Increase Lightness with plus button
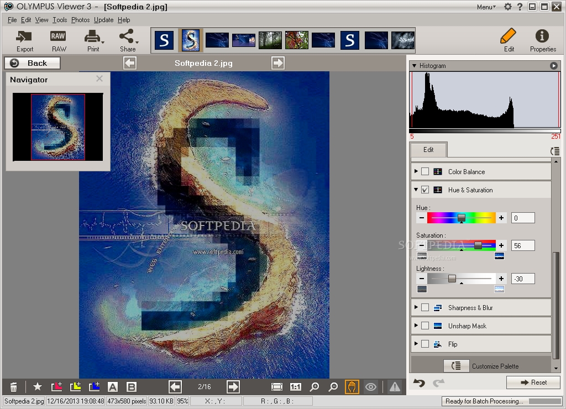This screenshot has width=566, height=409. [x=501, y=279]
